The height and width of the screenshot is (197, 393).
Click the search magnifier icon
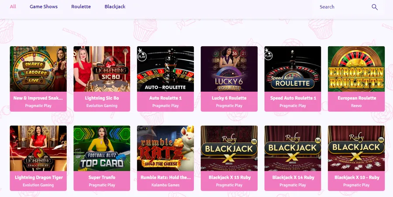[x=375, y=7]
